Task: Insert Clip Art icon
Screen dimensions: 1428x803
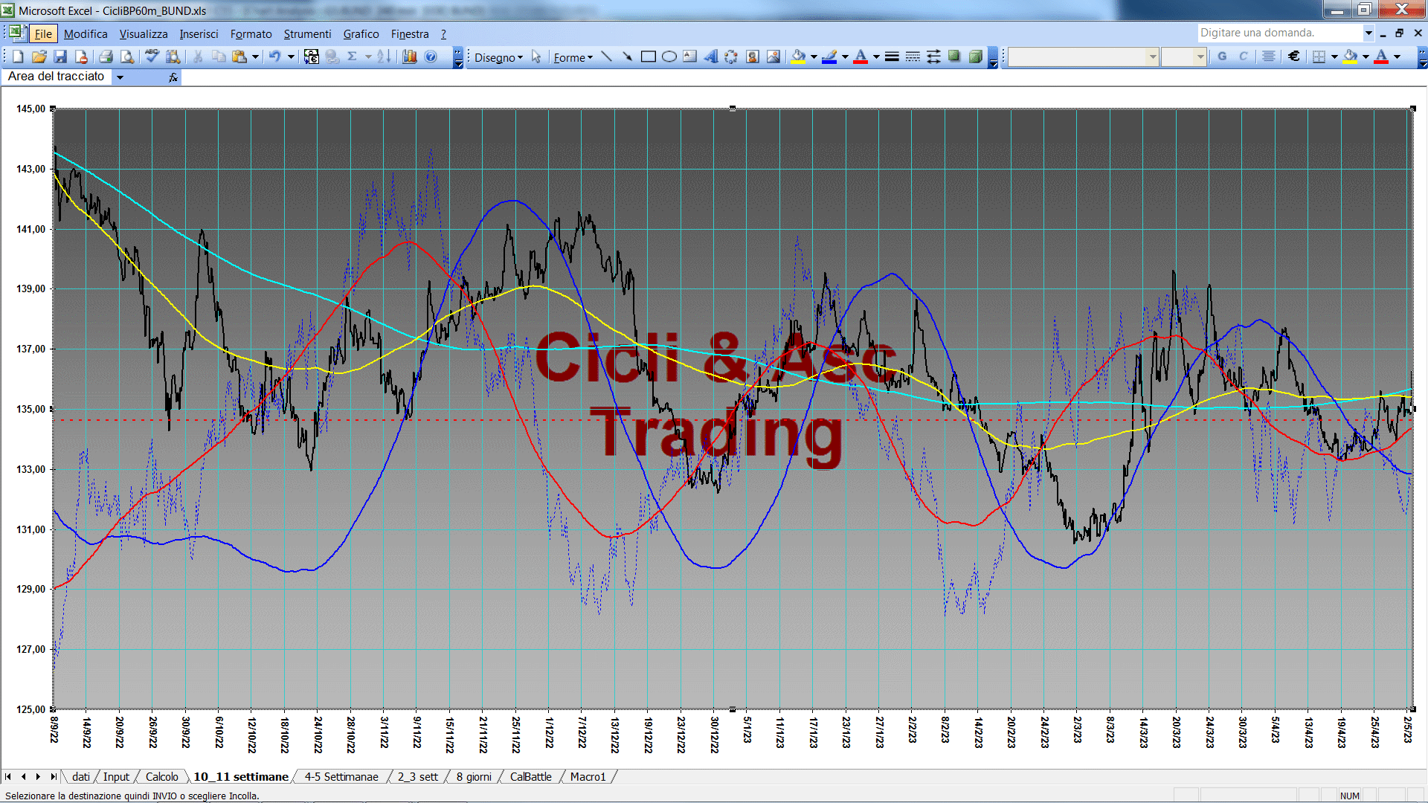Action: 753,57
